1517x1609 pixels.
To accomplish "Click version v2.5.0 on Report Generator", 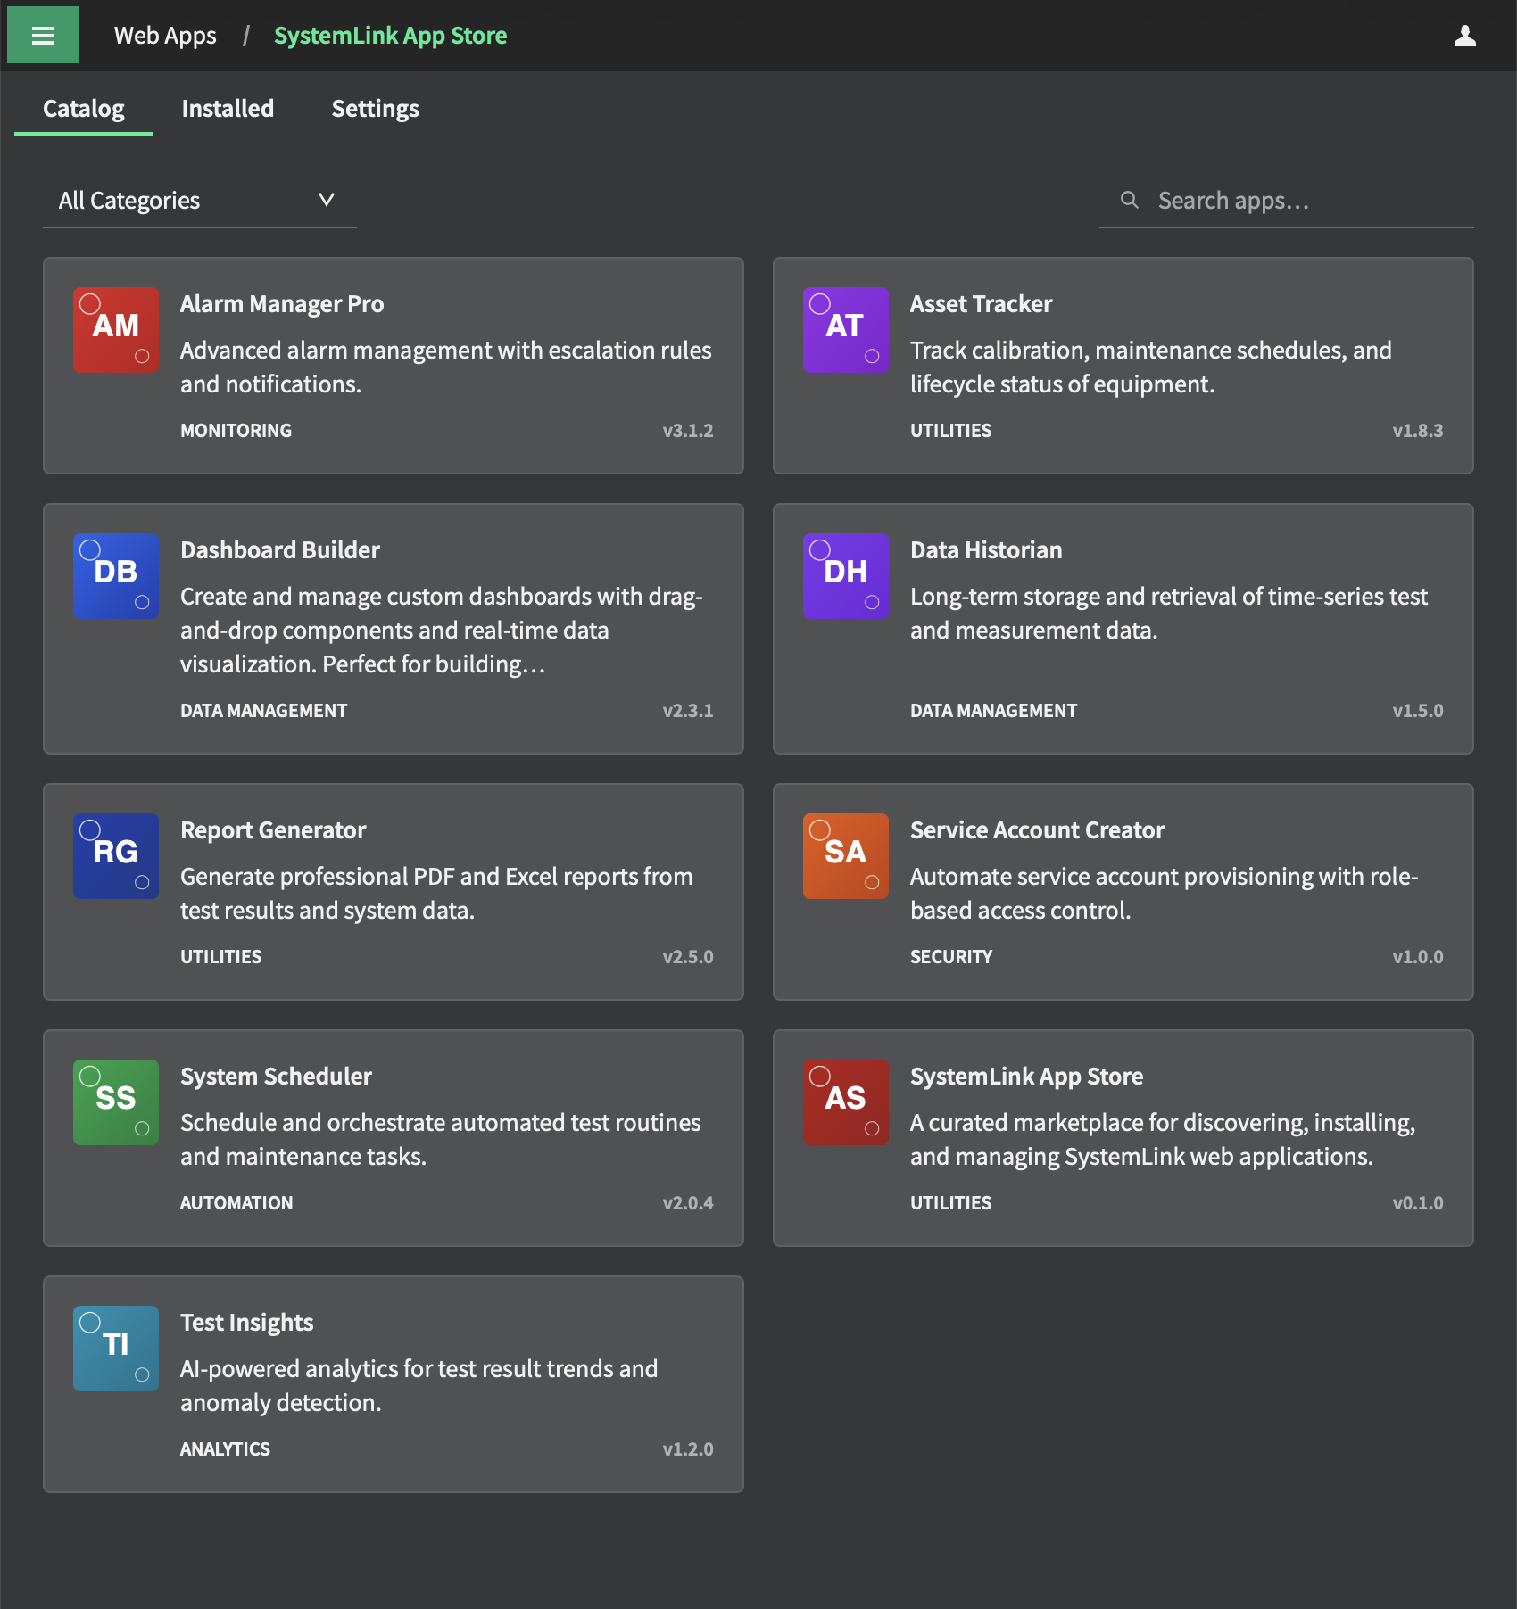I will (x=688, y=957).
